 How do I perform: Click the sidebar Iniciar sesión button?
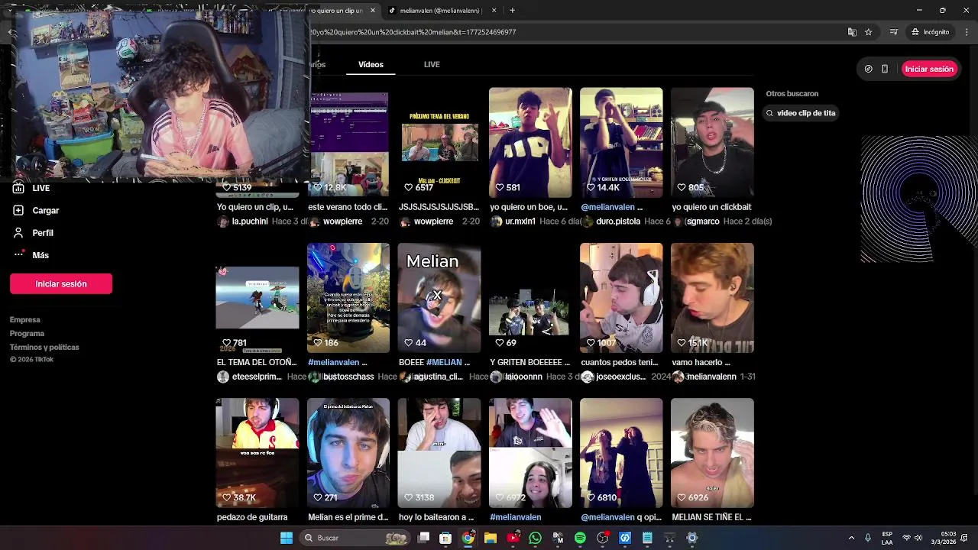[61, 283]
